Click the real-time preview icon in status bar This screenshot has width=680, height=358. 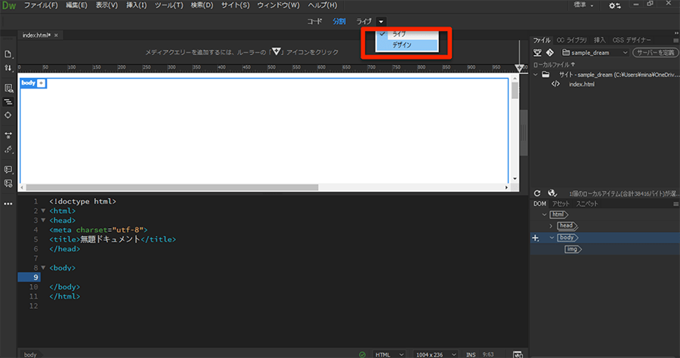(x=518, y=354)
